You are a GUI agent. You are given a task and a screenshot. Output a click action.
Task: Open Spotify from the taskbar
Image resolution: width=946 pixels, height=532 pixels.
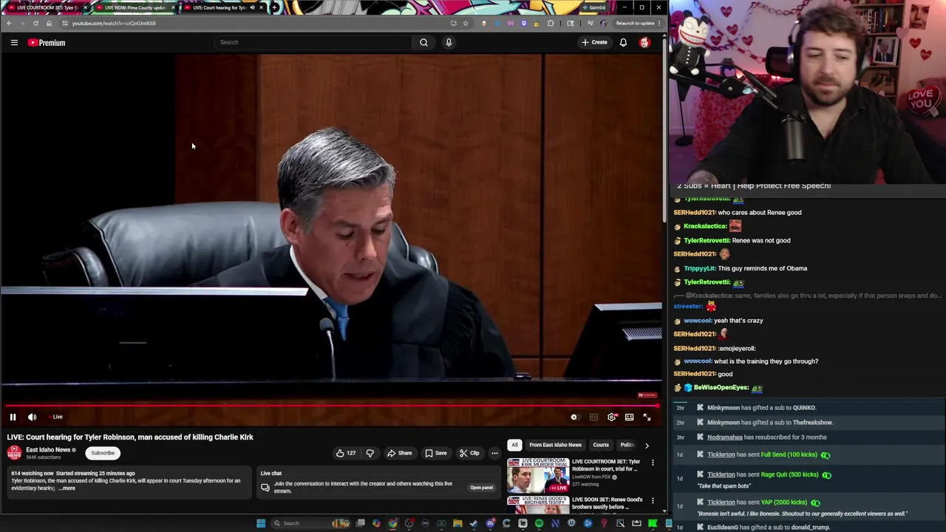click(x=539, y=523)
